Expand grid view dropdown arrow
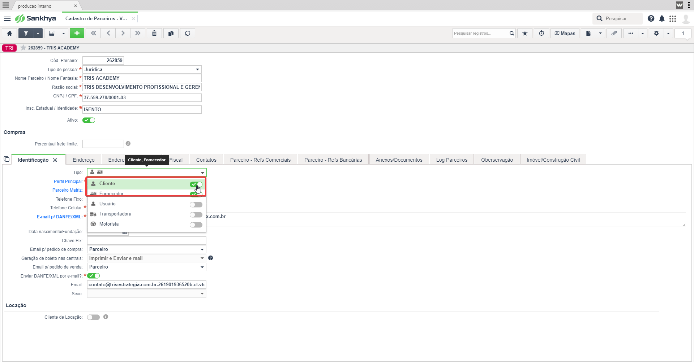Viewport: 694px width, 362px height. (x=64, y=33)
